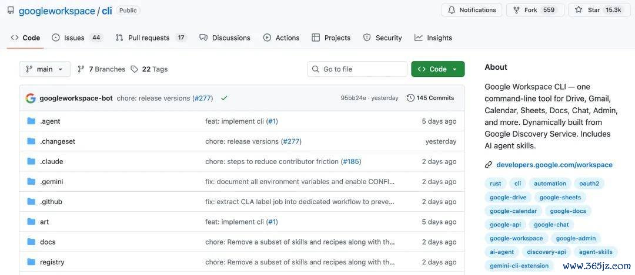This screenshot has width=635, height=275.
Task: Open the googleworkspace organization link
Action: pos(56,11)
